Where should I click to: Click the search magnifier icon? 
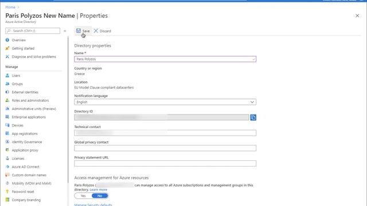(x=9, y=30)
